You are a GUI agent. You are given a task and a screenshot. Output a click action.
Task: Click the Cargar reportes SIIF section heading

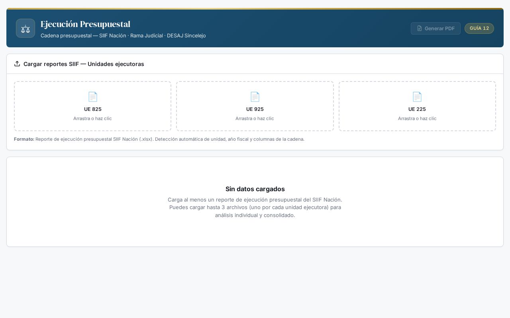84,64
